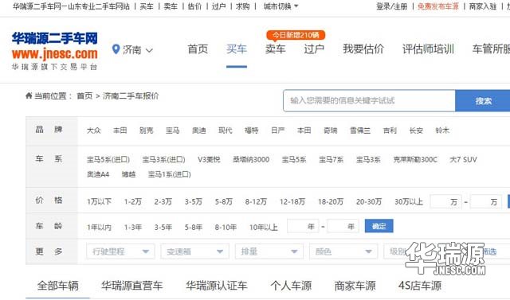This screenshot has width=510, height=300.
Task: Switch to the 全部车辆 tab
Action: coord(58,286)
